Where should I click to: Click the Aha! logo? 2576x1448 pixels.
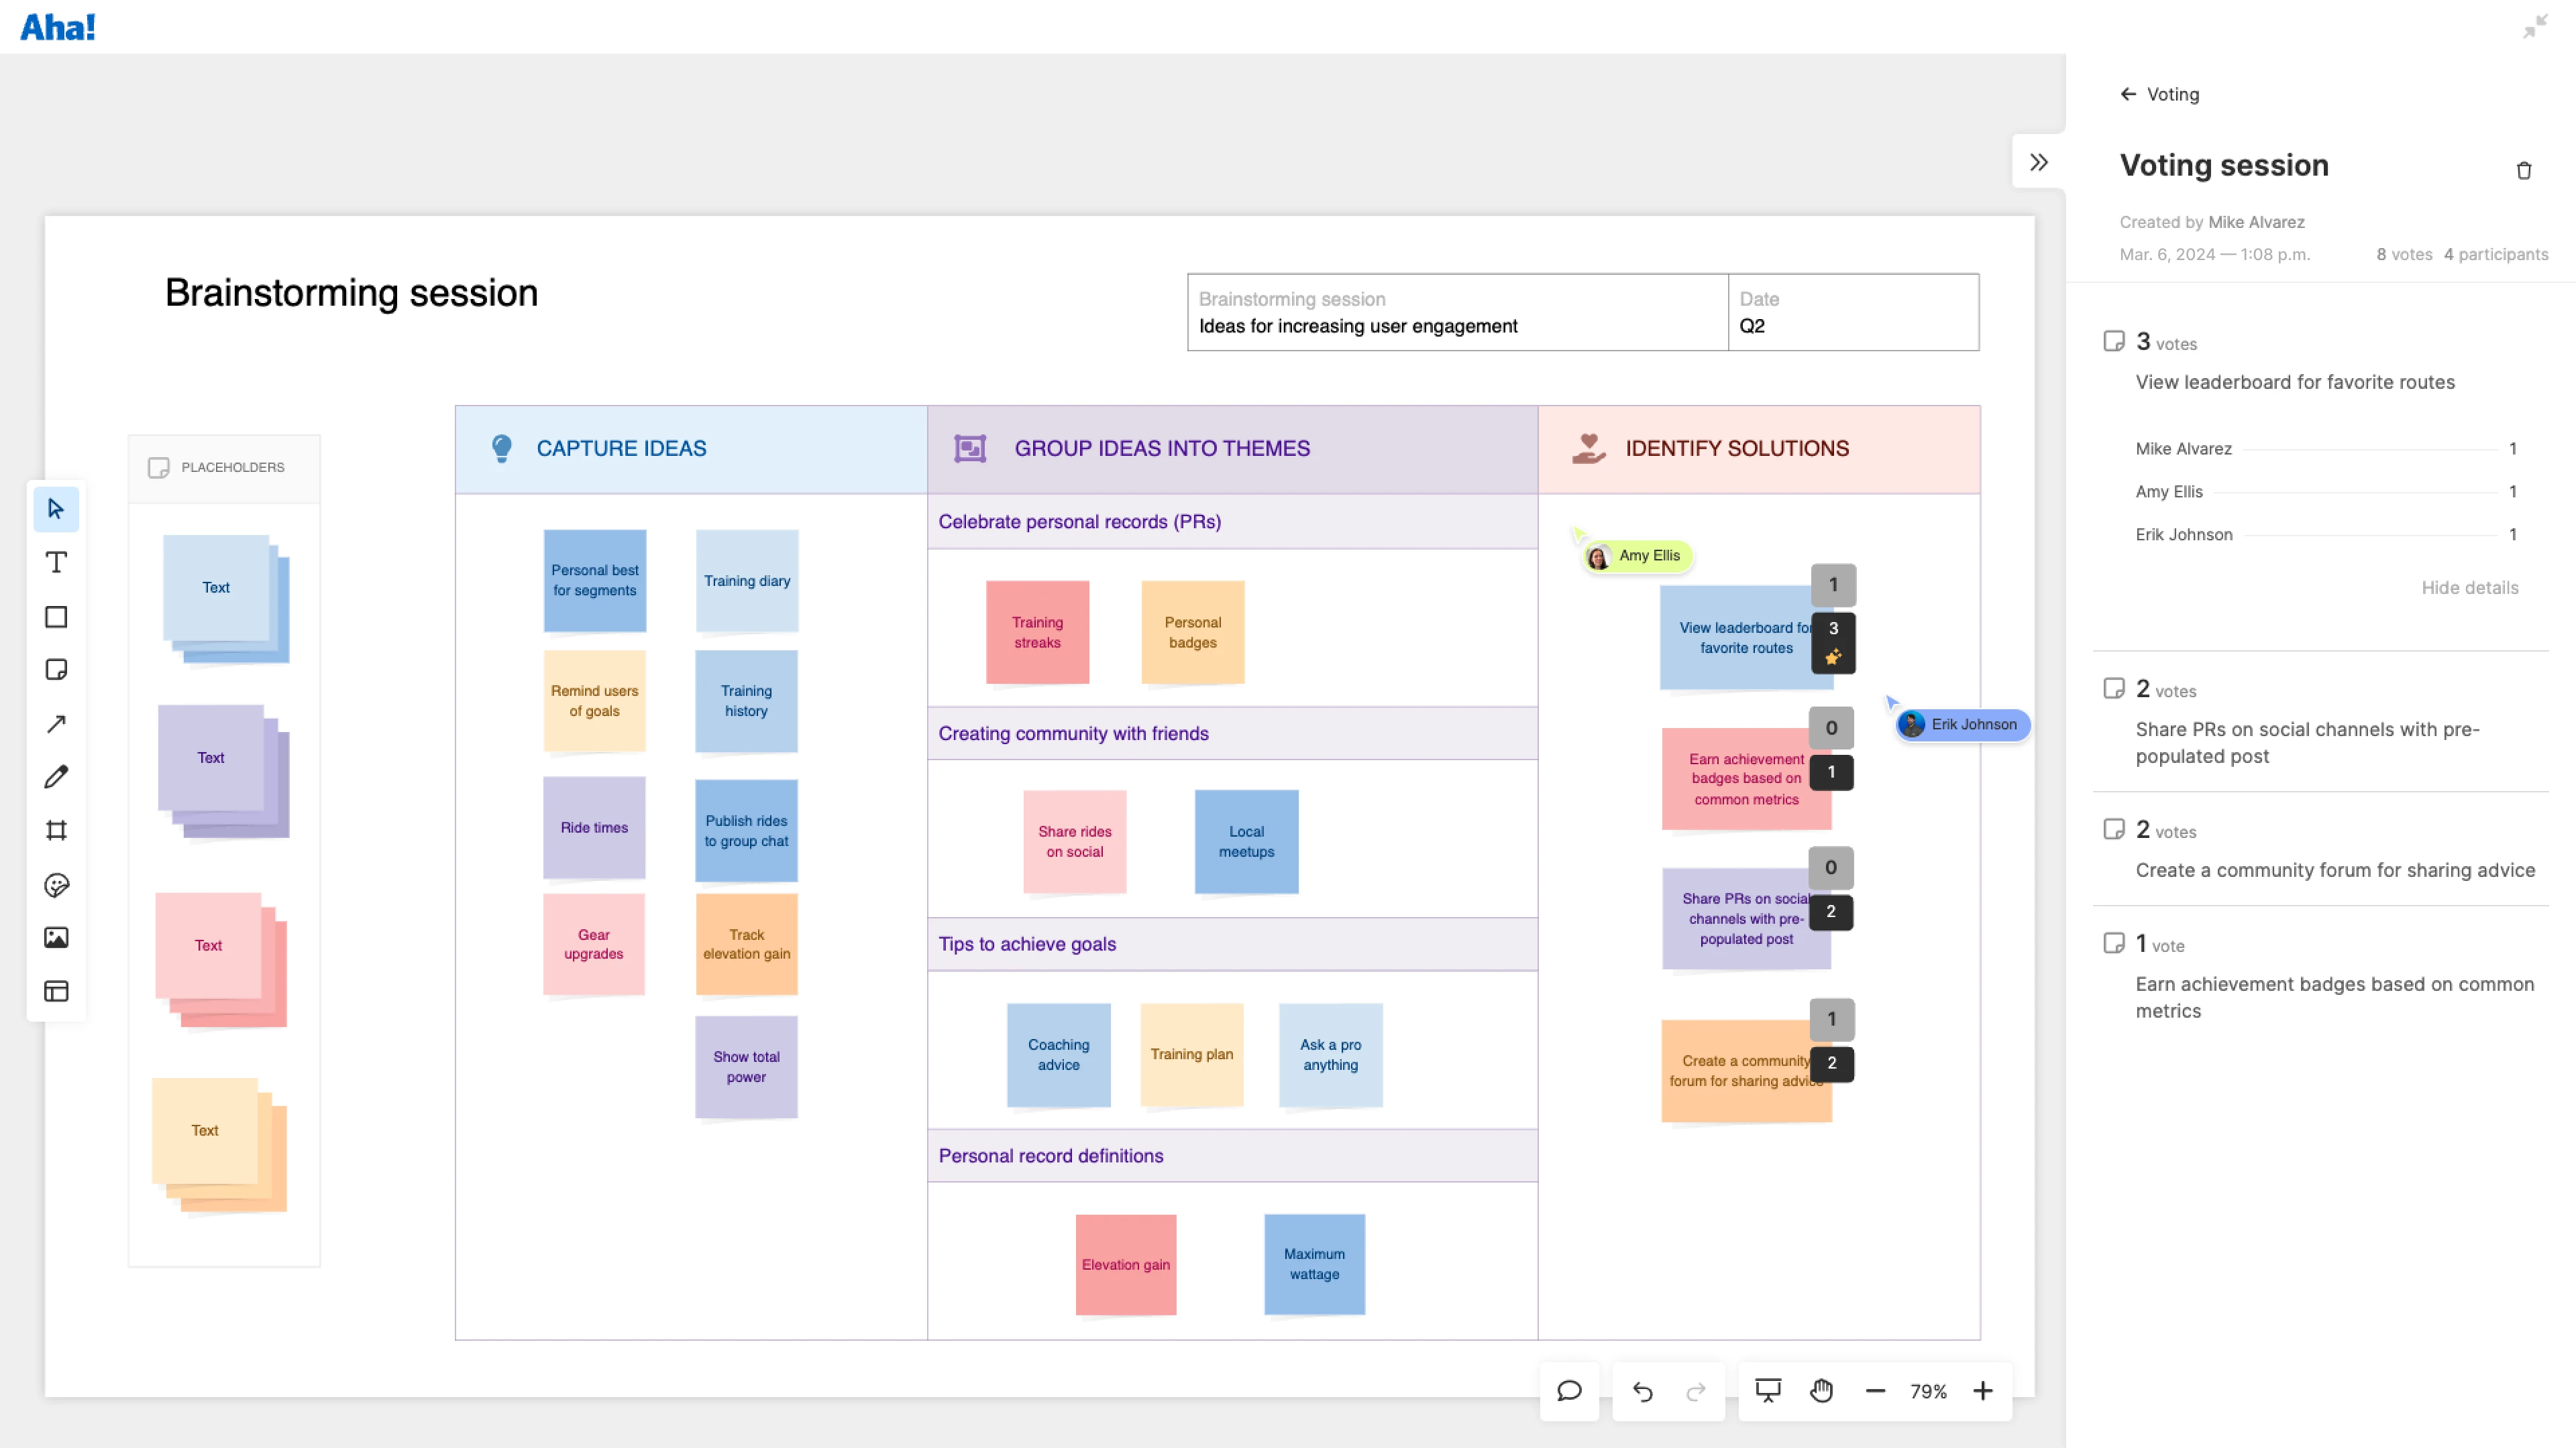58,27
